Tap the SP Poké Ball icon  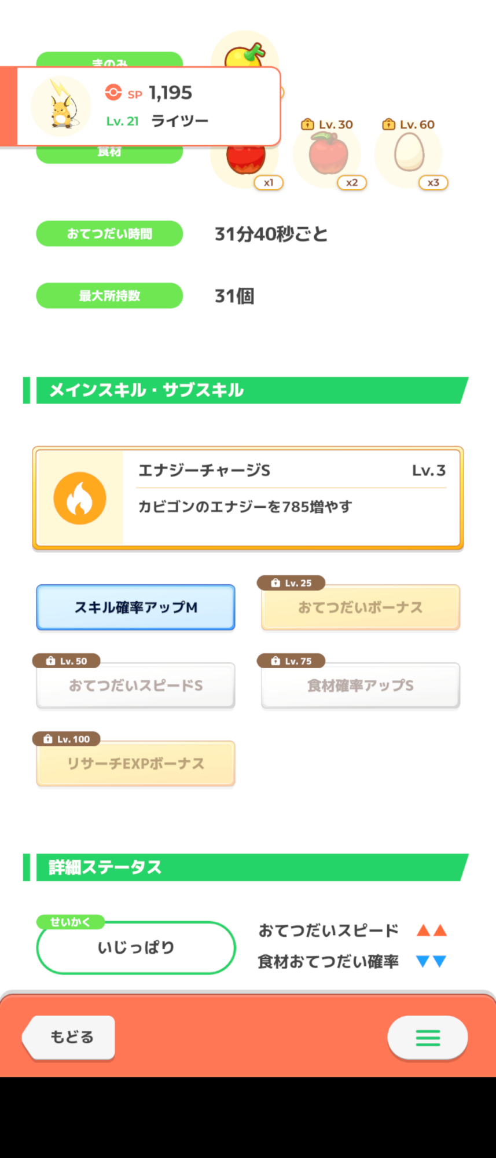tap(113, 93)
